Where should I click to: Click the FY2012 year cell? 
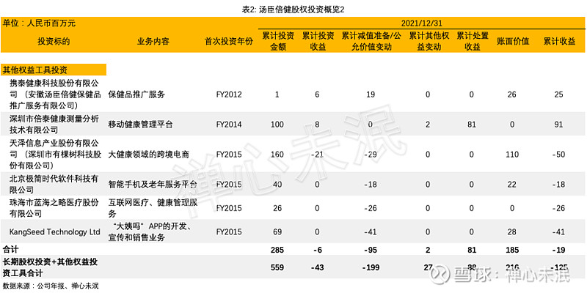pos(229,94)
